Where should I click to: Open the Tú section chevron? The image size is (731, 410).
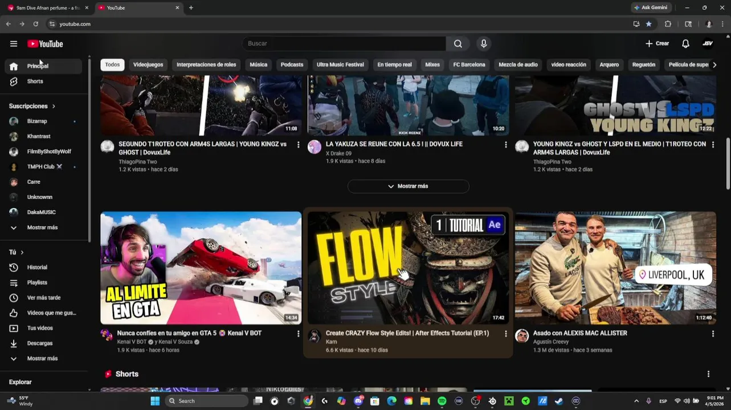tap(22, 252)
